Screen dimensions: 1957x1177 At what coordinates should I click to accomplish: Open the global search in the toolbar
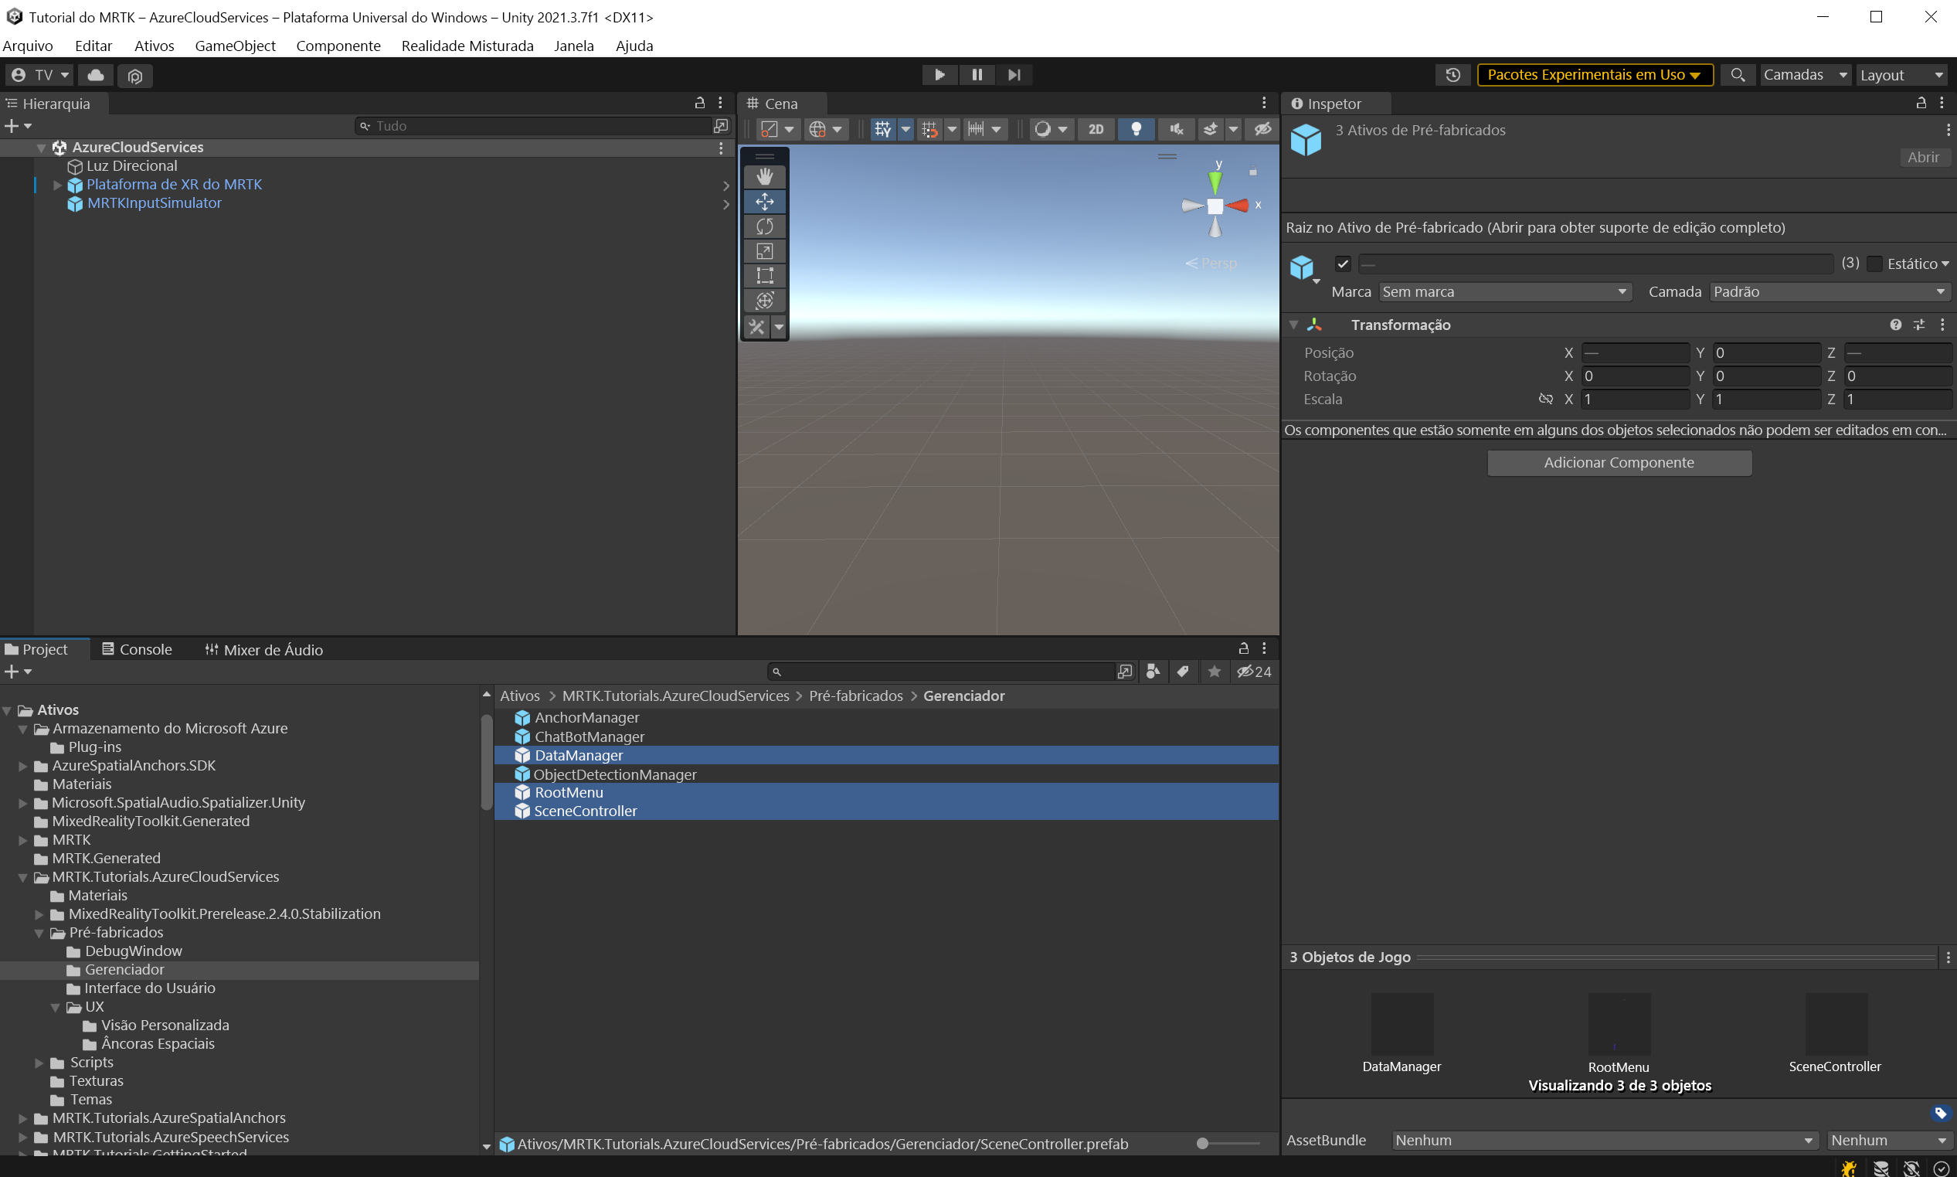click(x=1738, y=74)
